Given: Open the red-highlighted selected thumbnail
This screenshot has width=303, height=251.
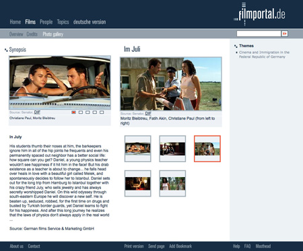Looking at the screenshot, I should pos(207,149).
